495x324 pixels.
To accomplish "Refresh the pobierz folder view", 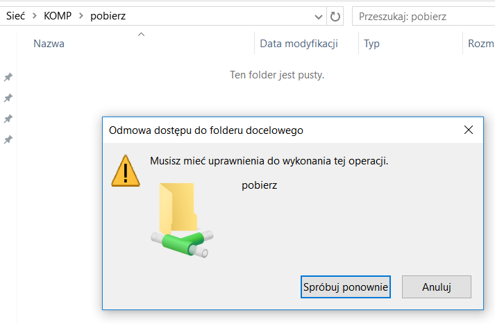I will pyautogui.click(x=335, y=16).
